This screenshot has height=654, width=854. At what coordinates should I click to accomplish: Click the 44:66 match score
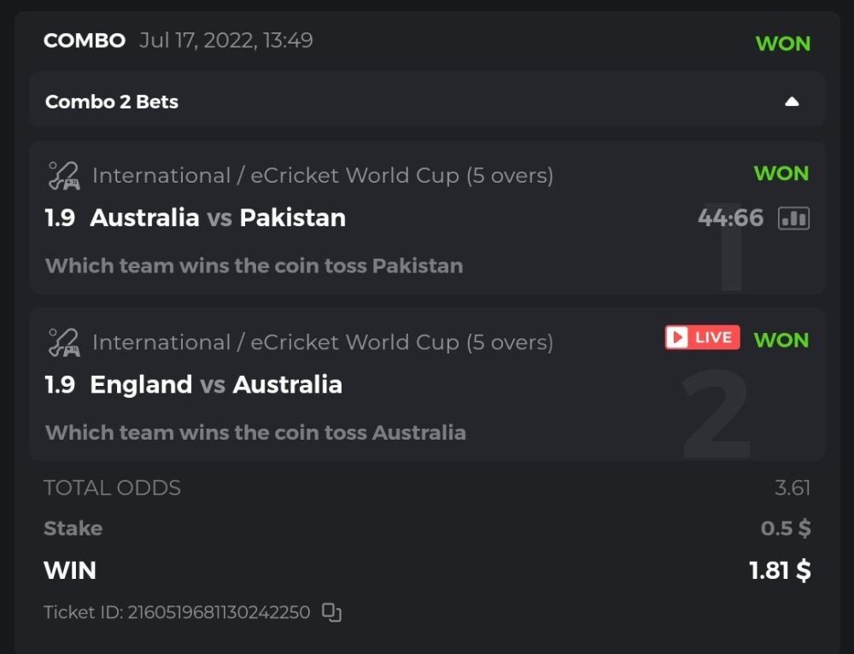tap(730, 218)
